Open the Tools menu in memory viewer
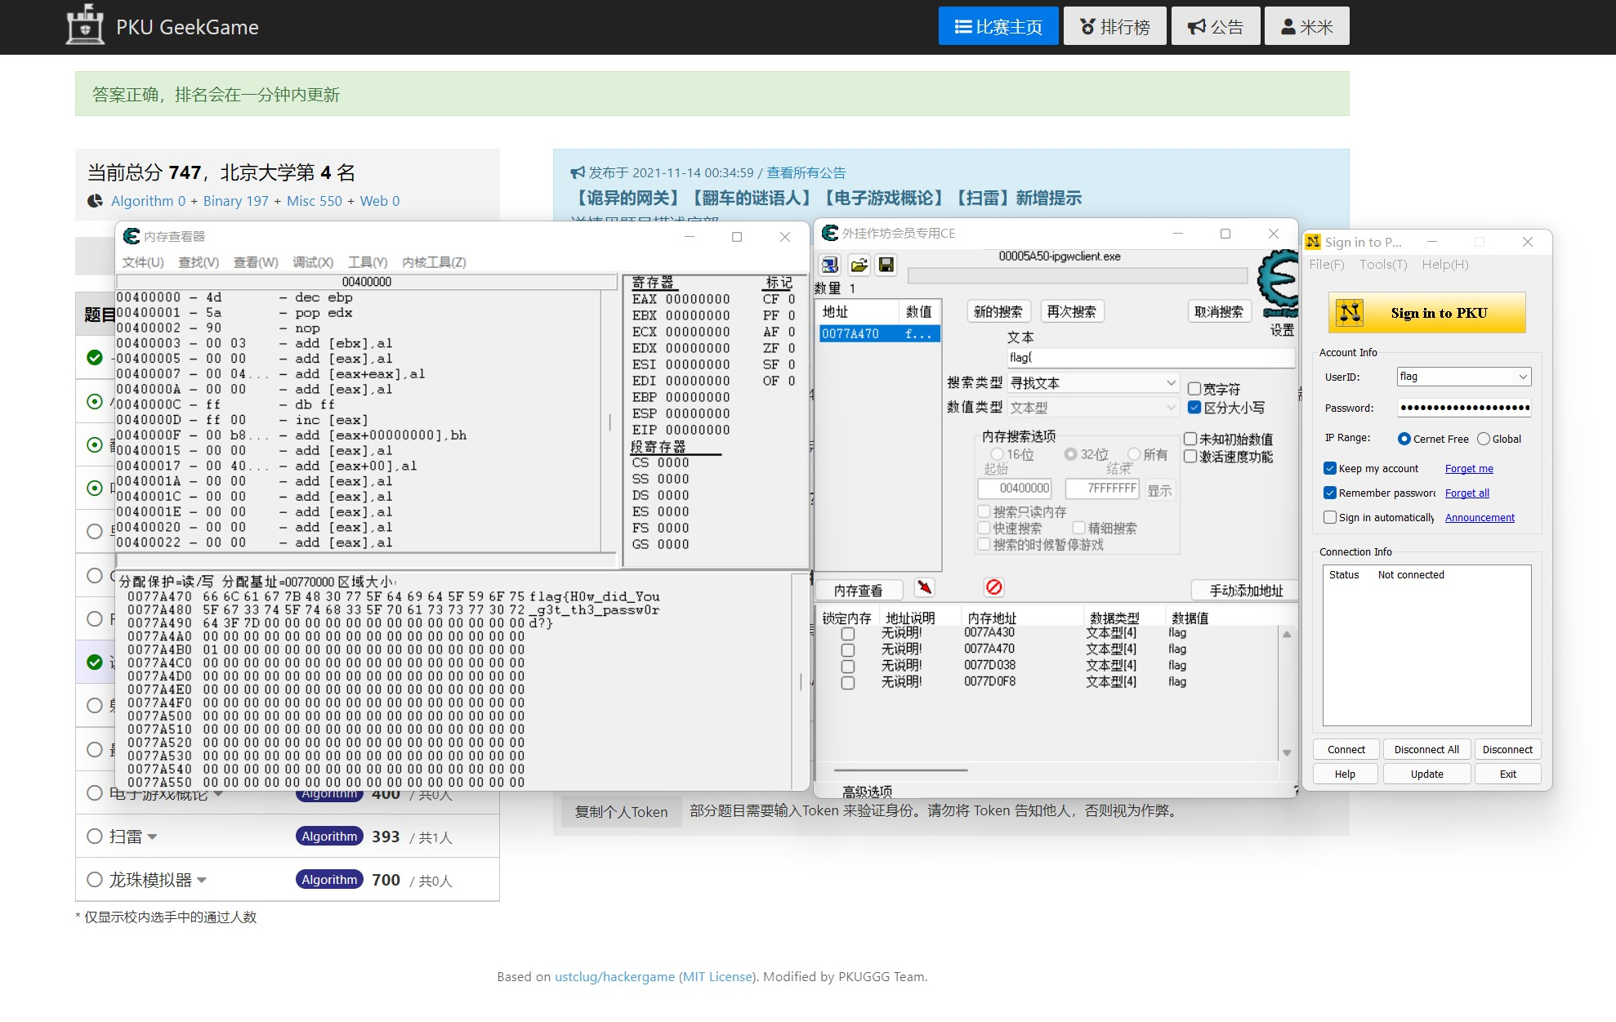Screen dimensions: 1616x1022 (368, 261)
